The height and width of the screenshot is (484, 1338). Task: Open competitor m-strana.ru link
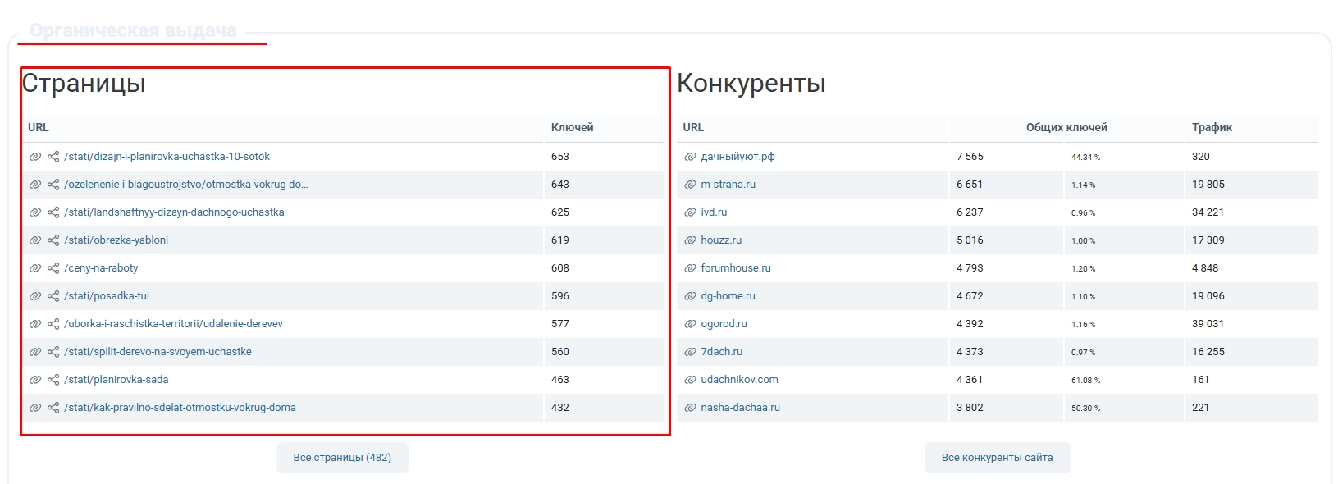(728, 185)
